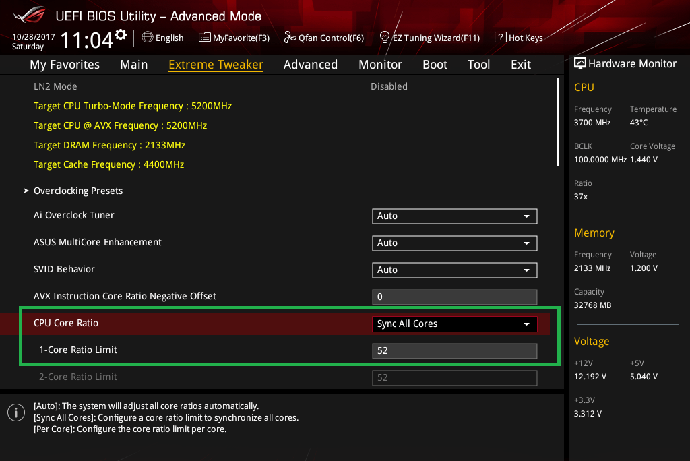The image size is (690, 461).
Task: Click CPU temperature value 43°C
Action: (639, 123)
